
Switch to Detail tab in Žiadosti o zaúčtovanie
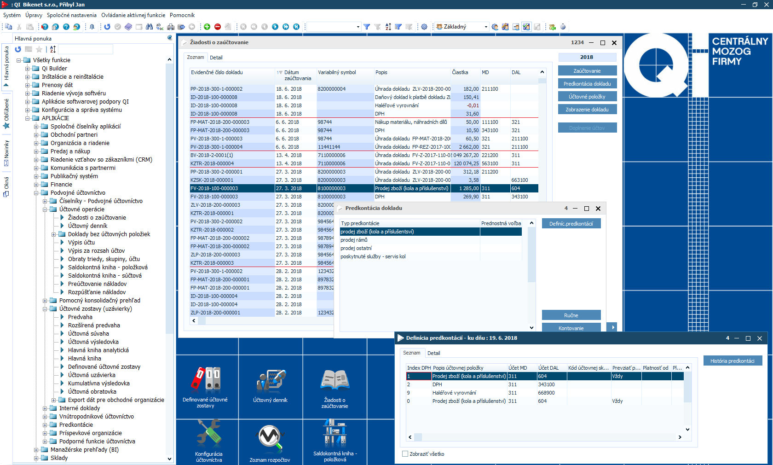(x=216, y=58)
